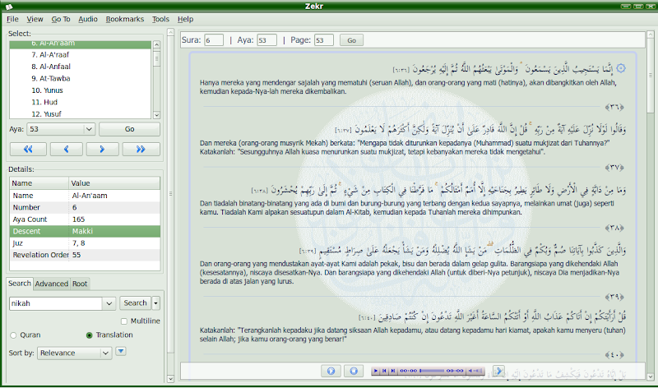Click the Value column header in Details
This screenshot has width=658, height=388.
point(114,183)
